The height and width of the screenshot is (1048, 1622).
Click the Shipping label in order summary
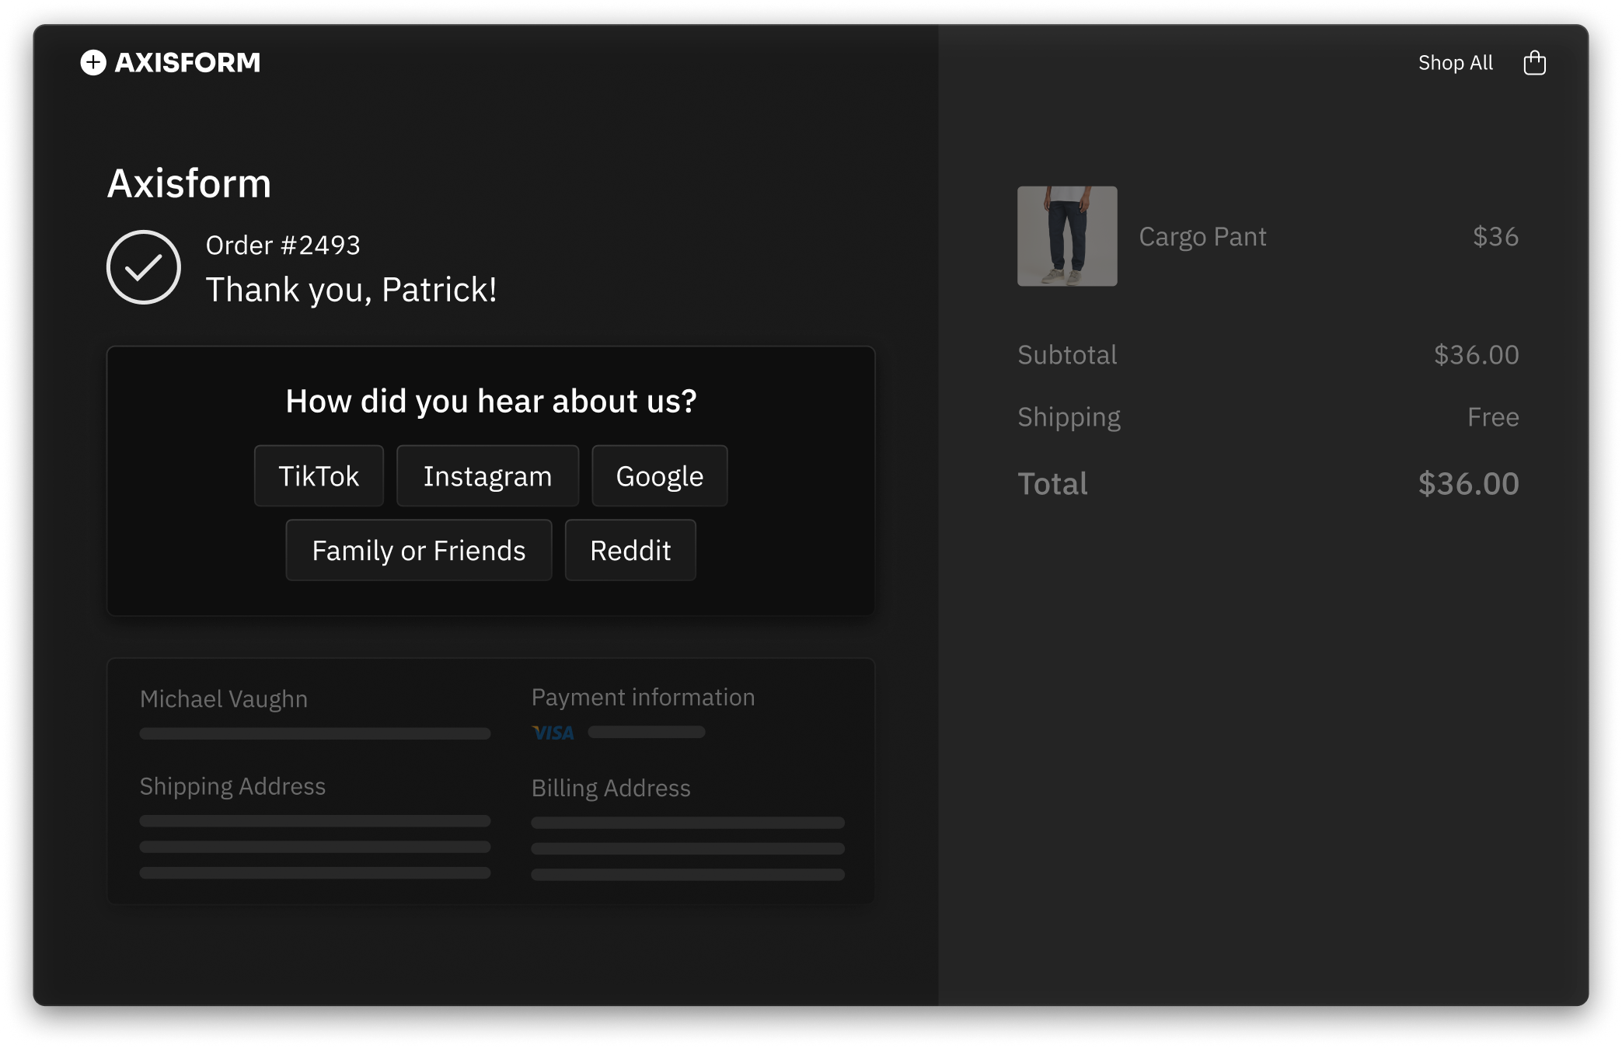click(1069, 417)
